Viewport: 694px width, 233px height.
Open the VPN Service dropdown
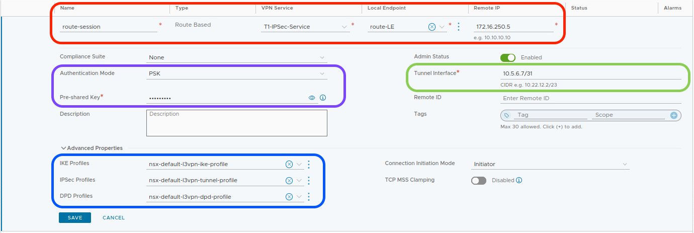pos(305,27)
